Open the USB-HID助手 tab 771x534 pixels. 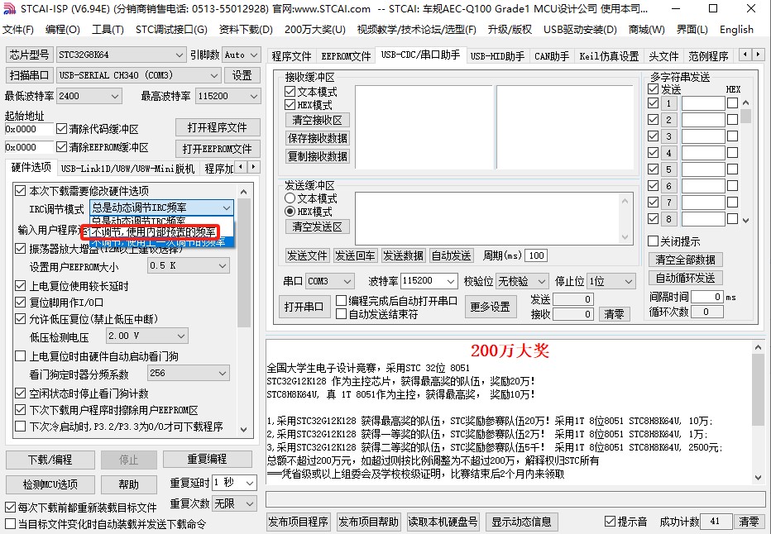pos(497,56)
